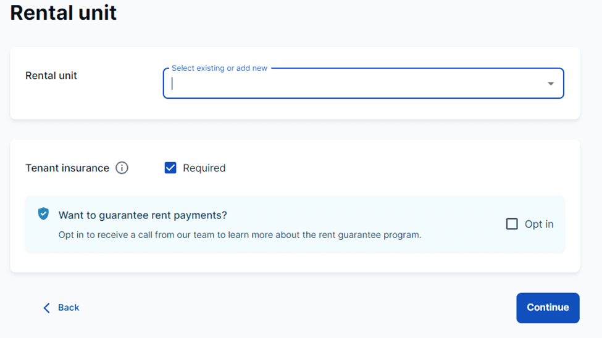Click 'Want to guarantee rent payments?' heading
Viewport: 602px width, 338px height.
tap(143, 215)
